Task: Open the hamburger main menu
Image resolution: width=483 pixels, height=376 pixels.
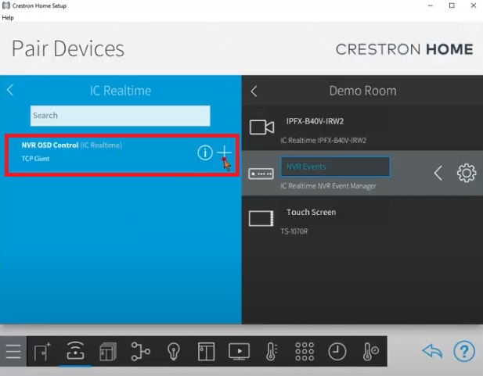Action: pos(13,352)
